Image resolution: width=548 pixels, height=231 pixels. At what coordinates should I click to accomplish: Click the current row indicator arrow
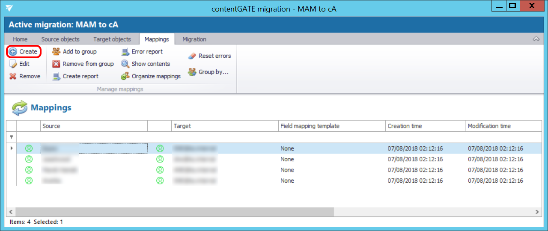click(x=11, y=148)
